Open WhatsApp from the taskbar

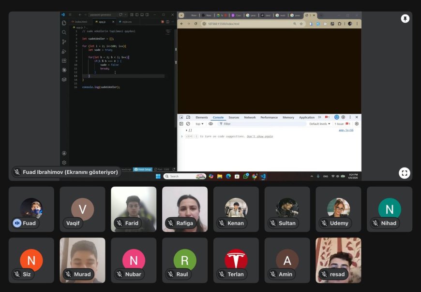tap(246, 176)
